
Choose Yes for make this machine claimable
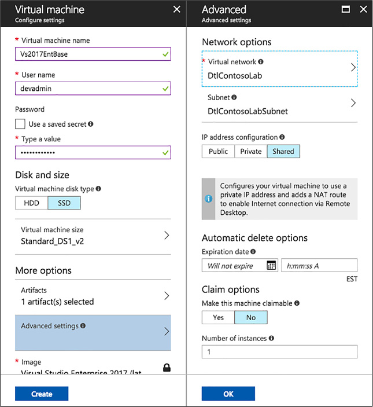pyautogui.click(x=218, y=317)
